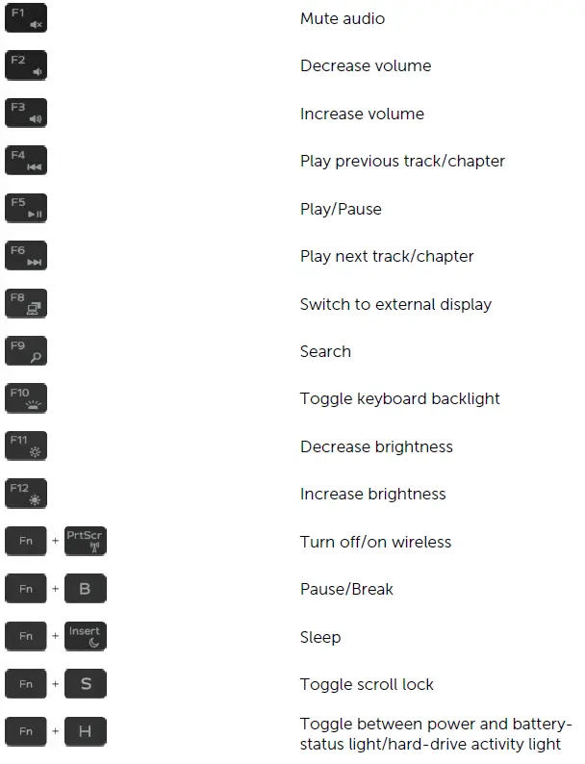585x764 pixels.
Task: Click the 'Toggle keyboard backlight' text
Action: (x=400, y=398)
